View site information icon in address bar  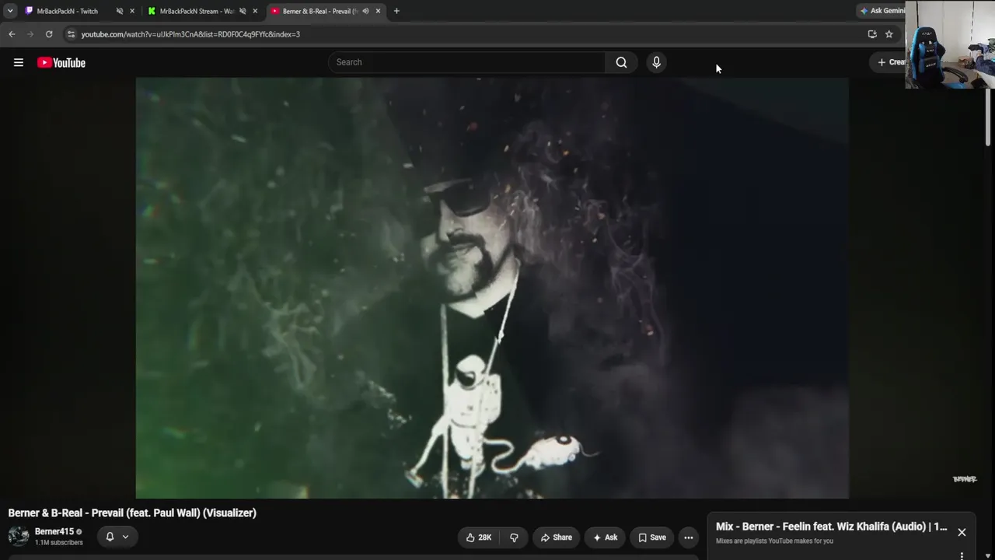tap(71, 34)
